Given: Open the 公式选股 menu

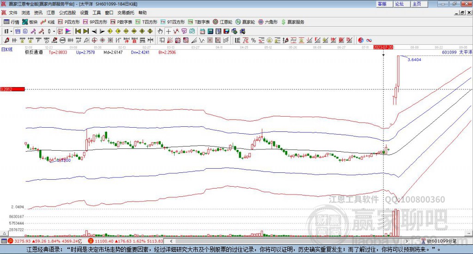Looking at the screenshot, I should [67, 12].
